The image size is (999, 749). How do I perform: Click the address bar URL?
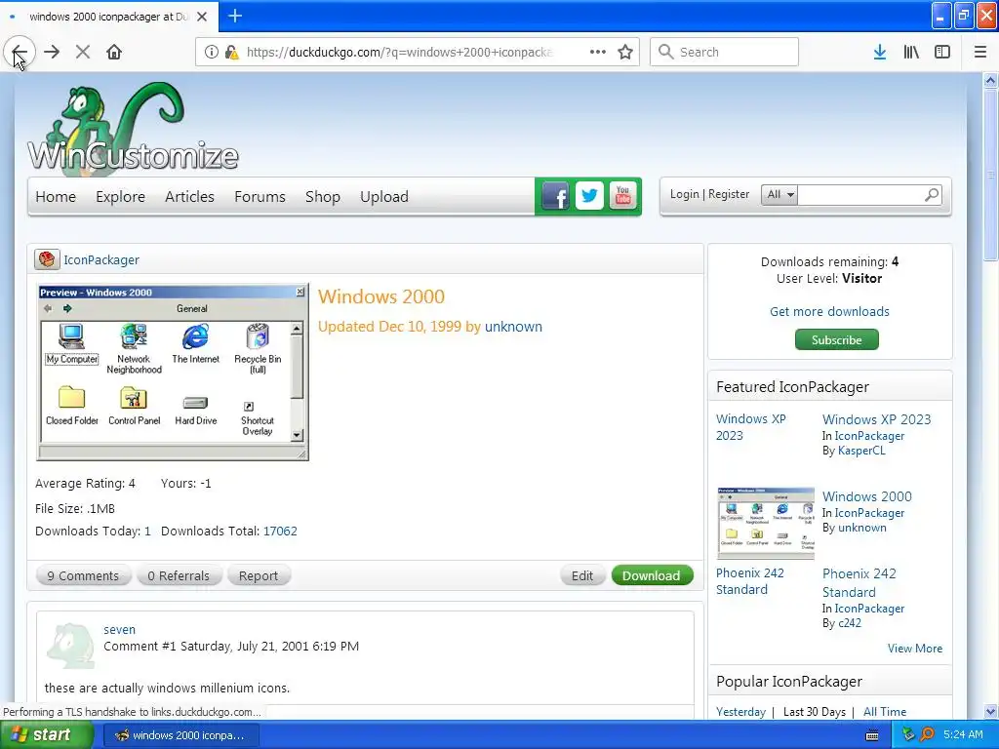point(399,53)
